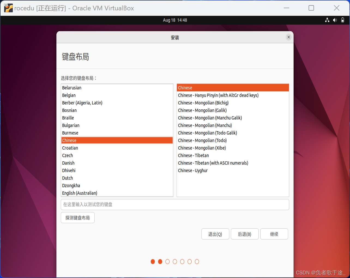Click the volume speaker icon in top bar

click(x=335, y=20)
